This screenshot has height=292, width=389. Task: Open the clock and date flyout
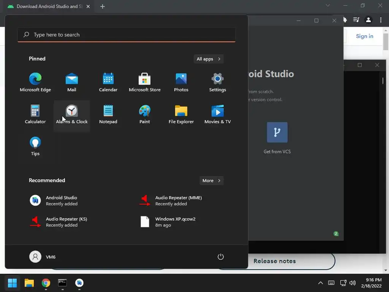pyautogui.click(x=372, y=283)
